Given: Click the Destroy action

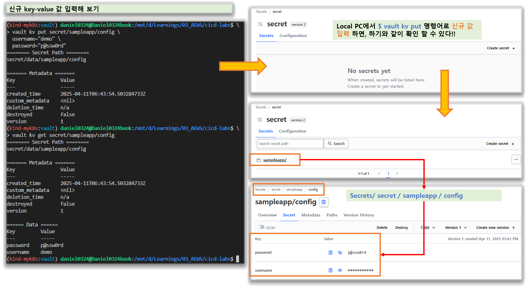Looking at the screenshot, I should 401,228.
